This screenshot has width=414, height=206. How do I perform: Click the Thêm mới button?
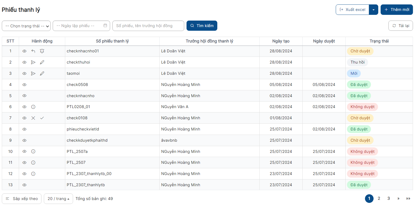(397, 10)
